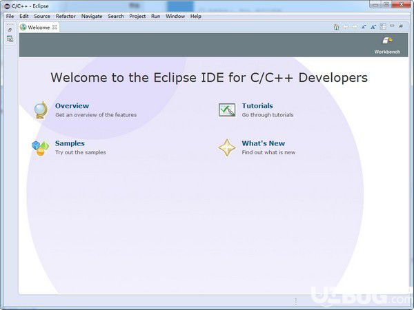Click the Welcome tab globe icon
Image resolution: width=414 pixels, height=310 pixels.
23,27
